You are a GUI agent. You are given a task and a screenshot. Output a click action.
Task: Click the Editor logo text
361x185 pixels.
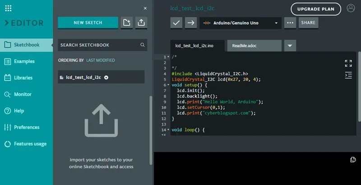click(24, 23)
